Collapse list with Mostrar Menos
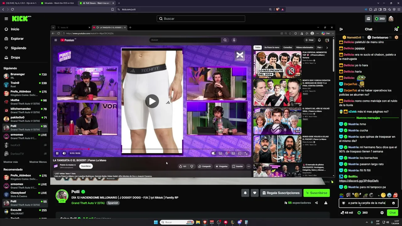The height and width of the screenshot is (226, 402). pyautogui.click(x=38, y=162)
